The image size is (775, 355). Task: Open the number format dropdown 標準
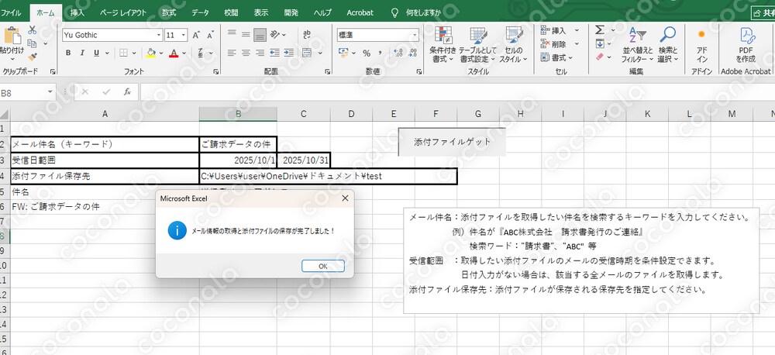(415, 35)
